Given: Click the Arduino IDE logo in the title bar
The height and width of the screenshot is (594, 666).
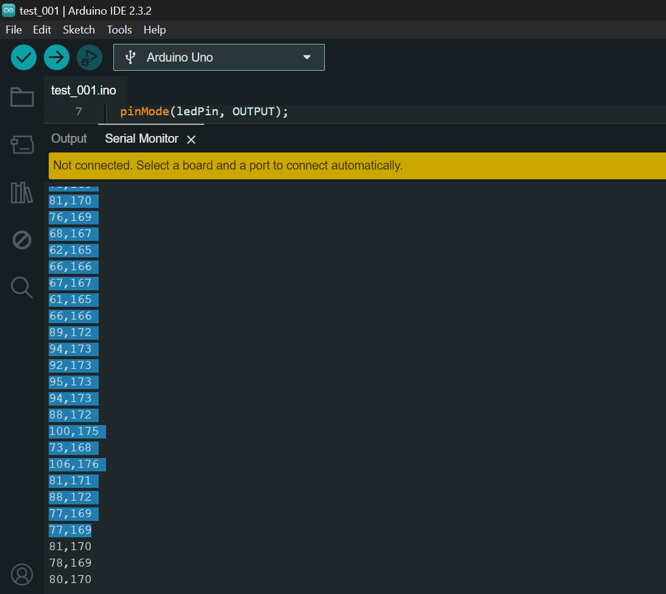Looking at the screenshot, I should pos(9,10).
